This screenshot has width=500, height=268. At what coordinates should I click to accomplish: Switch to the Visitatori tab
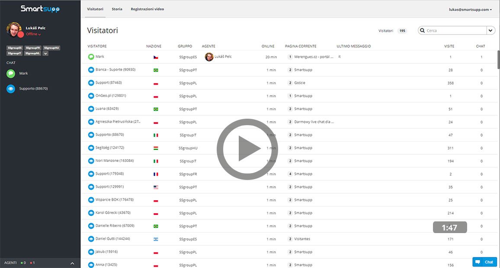(x=95, y=9)
